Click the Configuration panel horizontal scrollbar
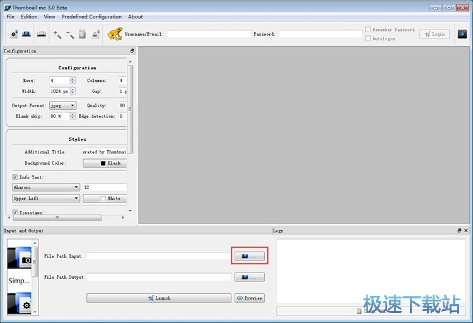 [x=57, y=218]
